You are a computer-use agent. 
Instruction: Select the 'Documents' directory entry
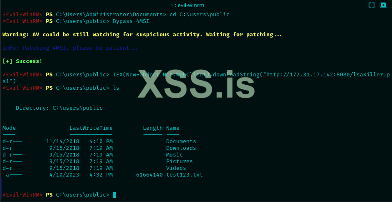(x=181, y=141)
